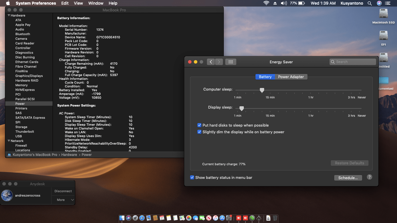This screenshot has height=223, width=397.
Task: Click the Restore Defaults button
Action: pos(349,163)
